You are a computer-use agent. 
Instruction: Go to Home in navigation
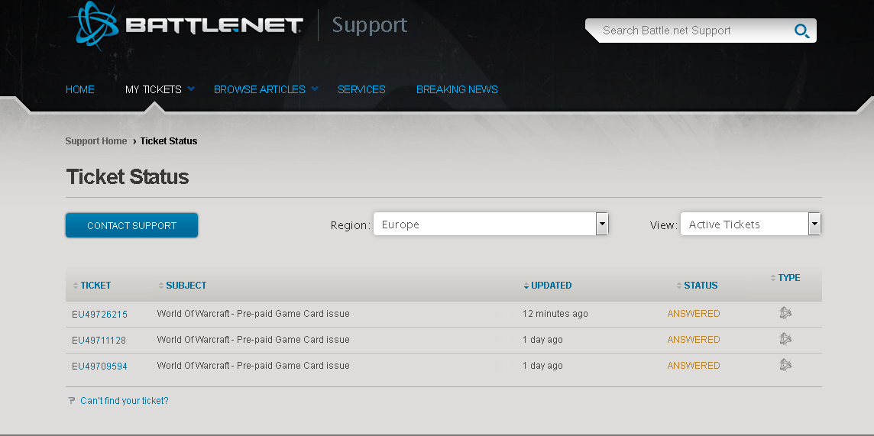click(x=79, y=89)
